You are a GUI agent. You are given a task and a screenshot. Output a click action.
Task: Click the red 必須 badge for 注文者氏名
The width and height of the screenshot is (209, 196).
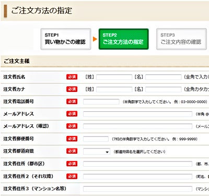coord(72,77)
